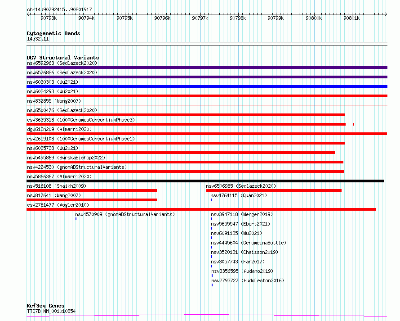Open esv3635318 (1000GenomesConsortiumPhase3) entry
400x321 pixels.
[81, 120]
